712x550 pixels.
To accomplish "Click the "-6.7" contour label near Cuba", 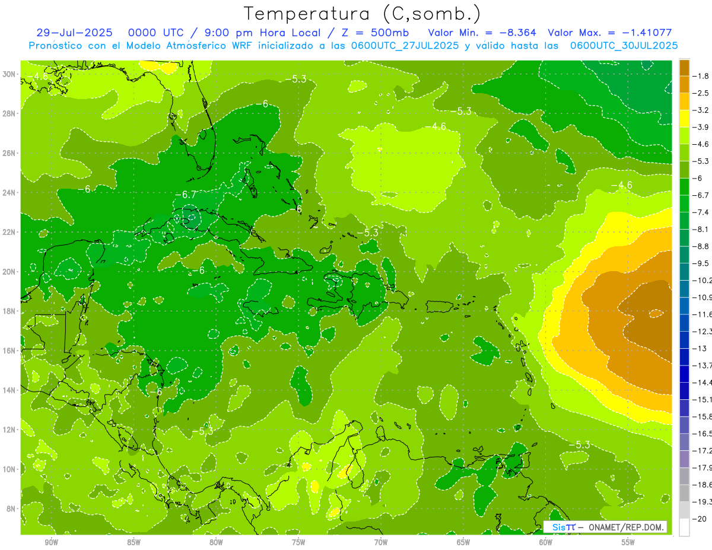I will coord(186,195).
